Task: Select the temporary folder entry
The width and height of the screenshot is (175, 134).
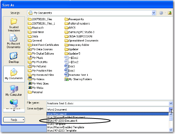Action: pos(77,45)
